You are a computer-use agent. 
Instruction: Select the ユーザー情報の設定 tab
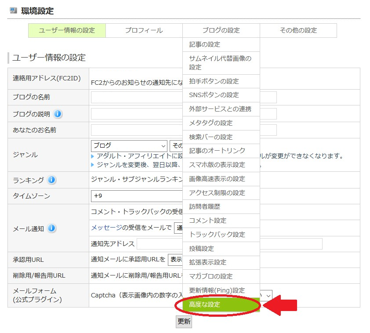click(67, 30)
